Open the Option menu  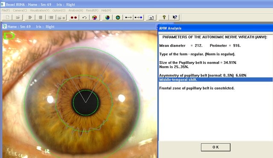coord(59,11)
